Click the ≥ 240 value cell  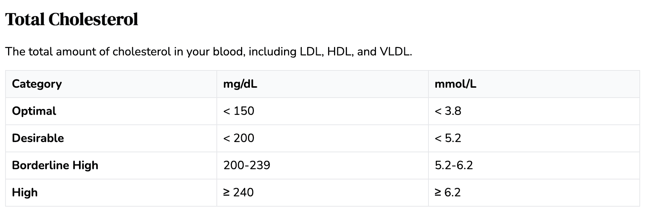pos(238,193)
